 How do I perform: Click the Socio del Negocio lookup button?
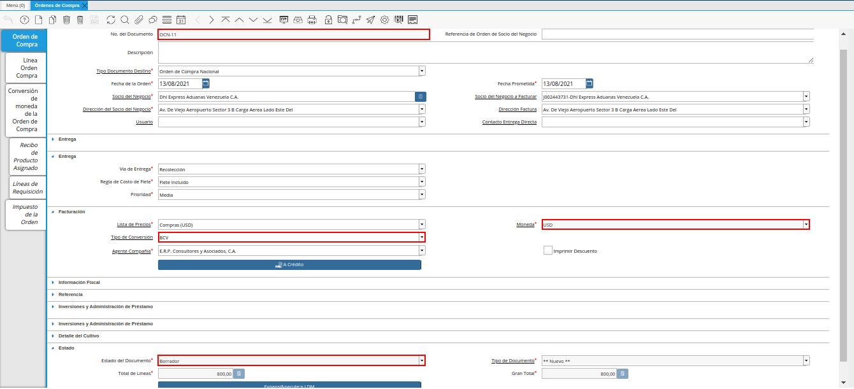(420, 97)
